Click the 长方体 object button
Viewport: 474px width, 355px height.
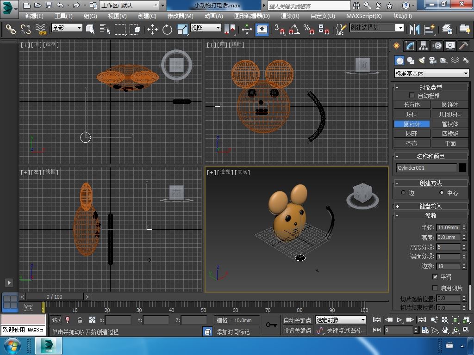point(412,104)
